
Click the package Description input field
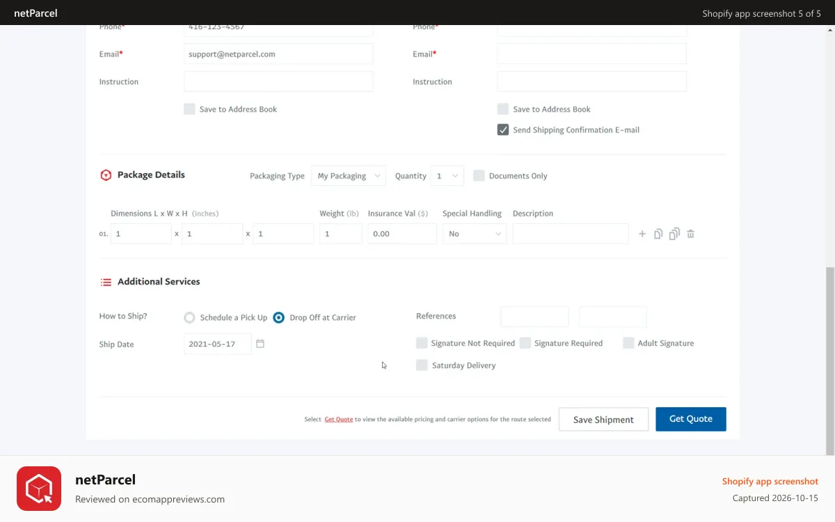pos(571,234)
